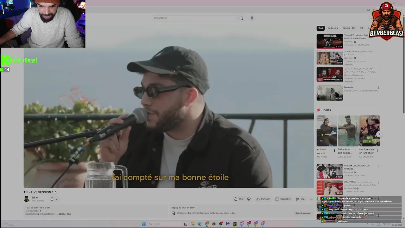Viewport: 405px width, 228px height.
Task: Focus the Rechercher search field
Action: pyautogui.click(x=194, y=18)
